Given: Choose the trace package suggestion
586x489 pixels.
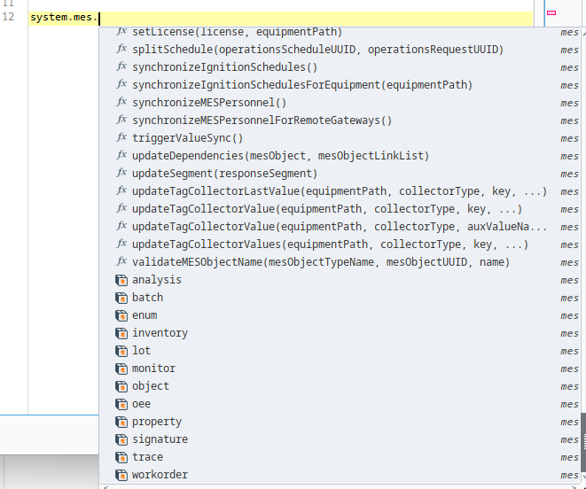Looking at the screenshot, I should click(x=147, y=457).
